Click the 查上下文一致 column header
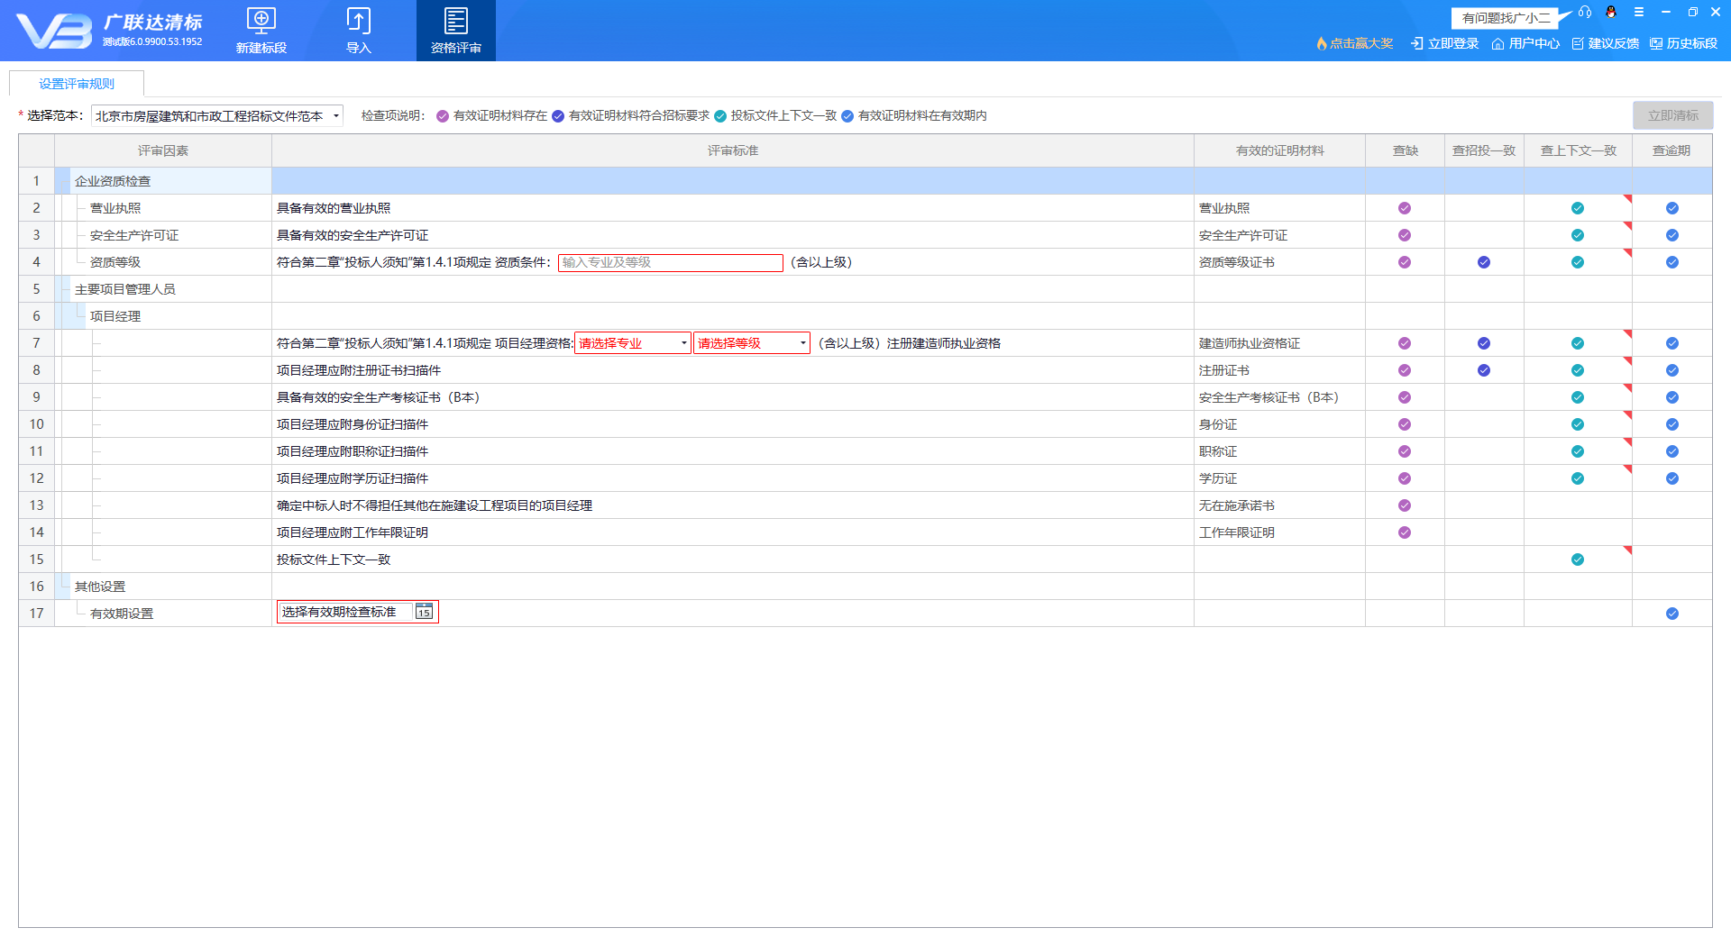Image resolution: width=1731 pixels, height=937 pixels. tap(1579, 150)
